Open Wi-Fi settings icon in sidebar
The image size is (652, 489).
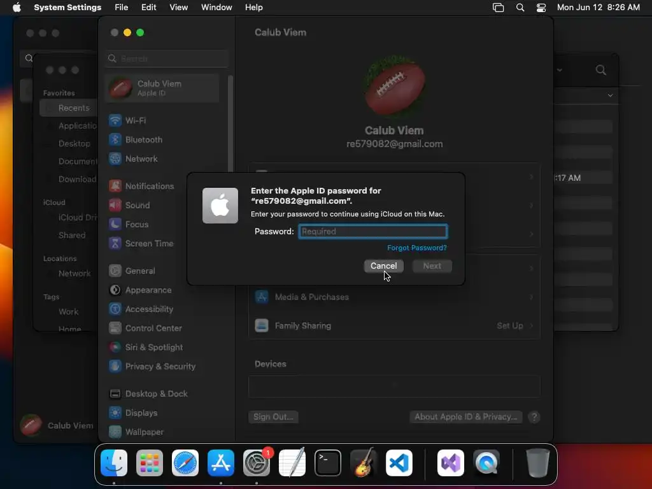[x=115, y=120]
